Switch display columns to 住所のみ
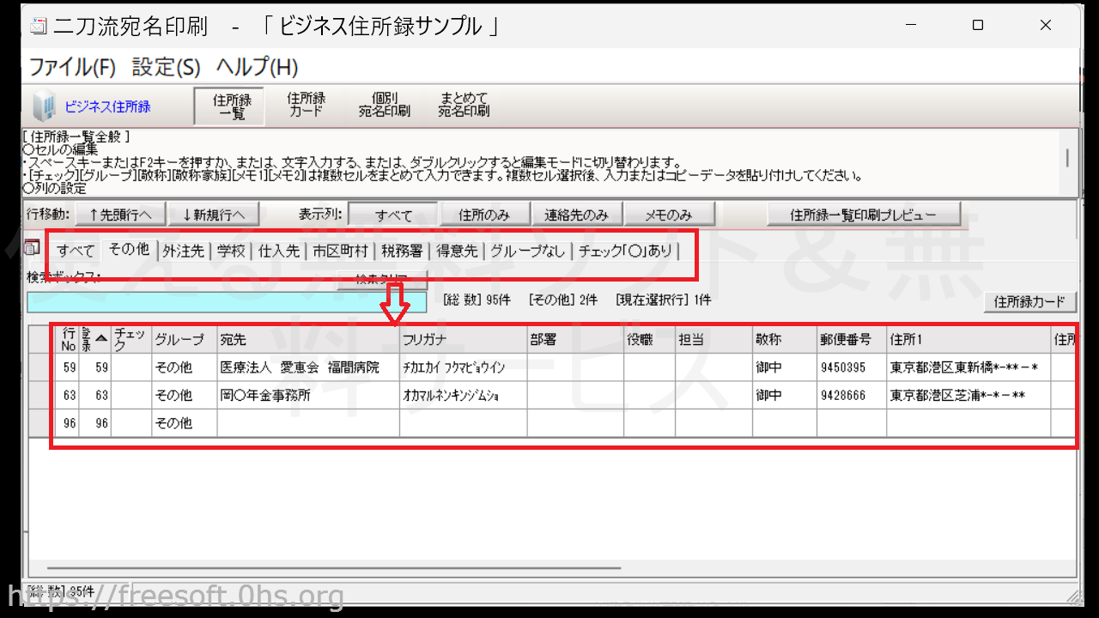This screenshot has height=618, width=1099. [x=484, y=215]
